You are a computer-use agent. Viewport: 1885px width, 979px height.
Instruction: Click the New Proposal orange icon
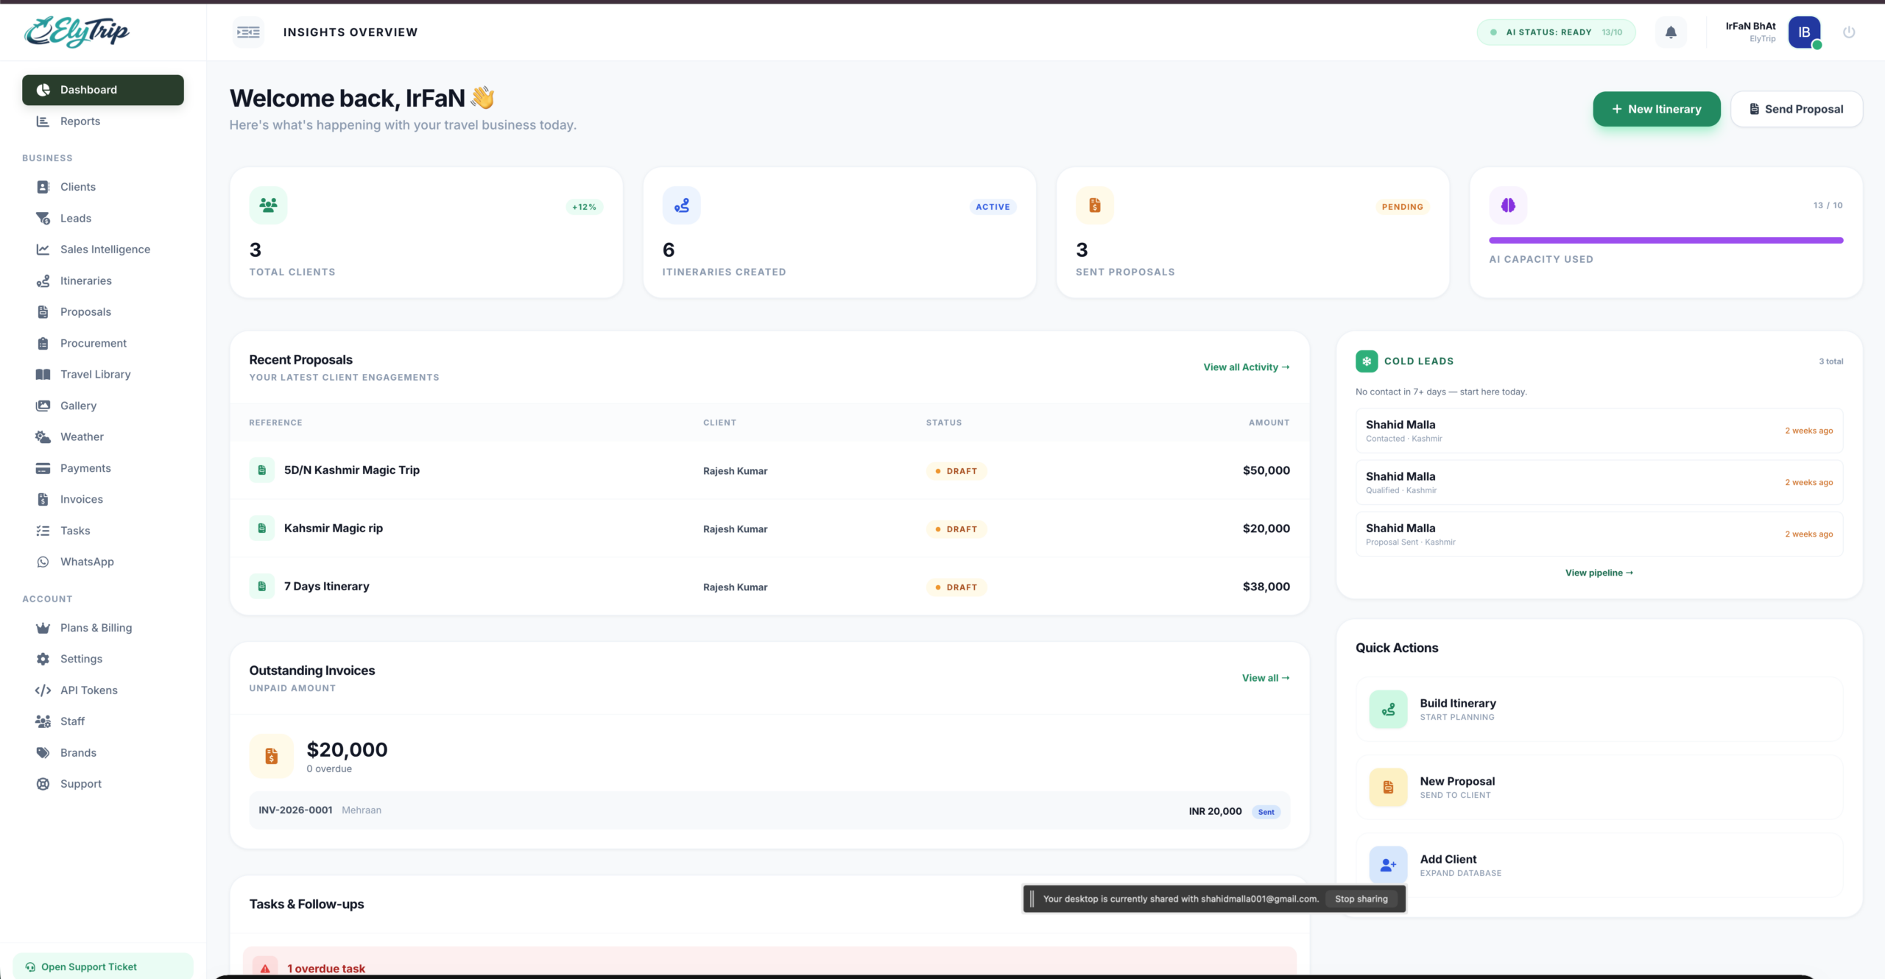point(1388,788)
